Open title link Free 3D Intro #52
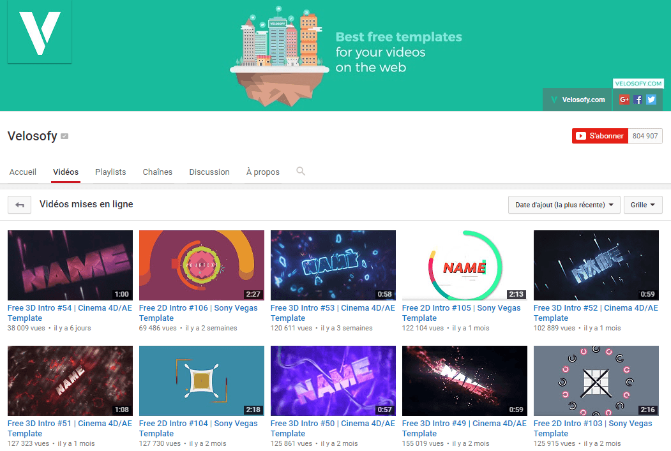The image size is (671, 451). [x=596, y=313]
